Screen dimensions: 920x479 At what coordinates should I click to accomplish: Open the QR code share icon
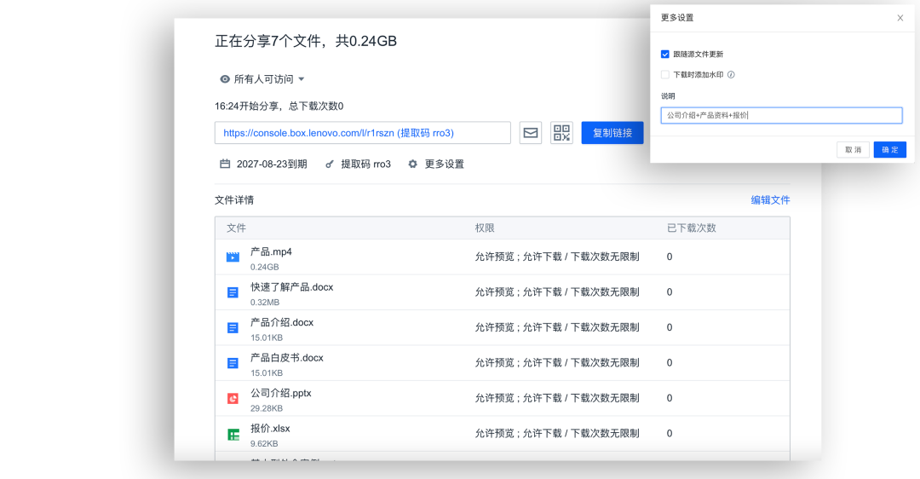click(x=561, y=133)
